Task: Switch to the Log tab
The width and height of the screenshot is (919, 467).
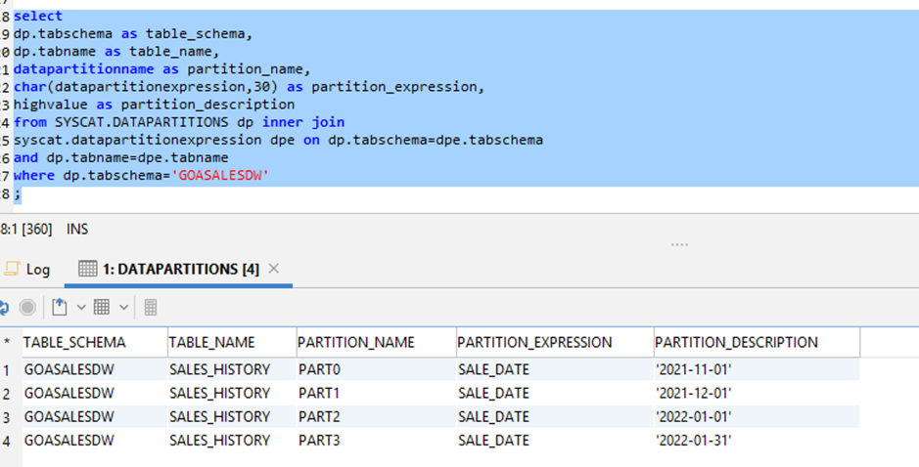Action: pos(27,269)
